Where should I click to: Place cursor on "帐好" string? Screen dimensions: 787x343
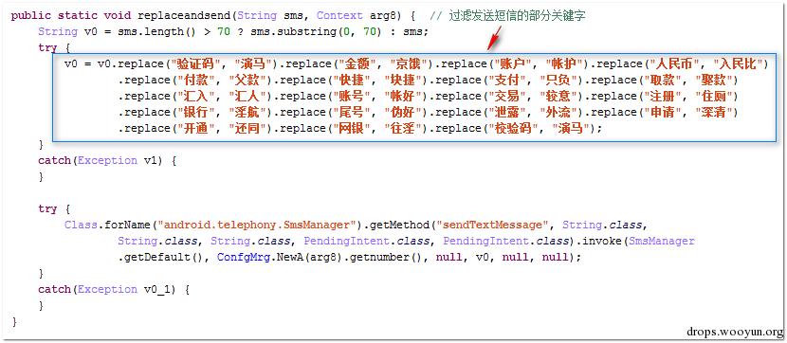(x=404, y=96)
